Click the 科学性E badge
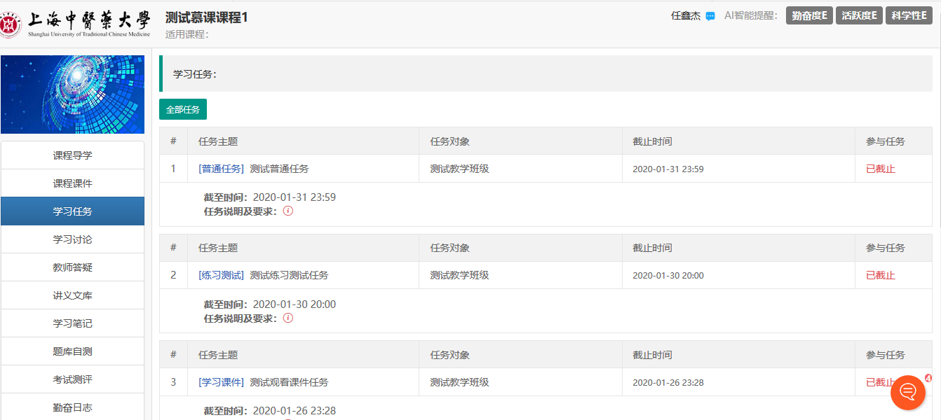 click(x=909, y=16)
